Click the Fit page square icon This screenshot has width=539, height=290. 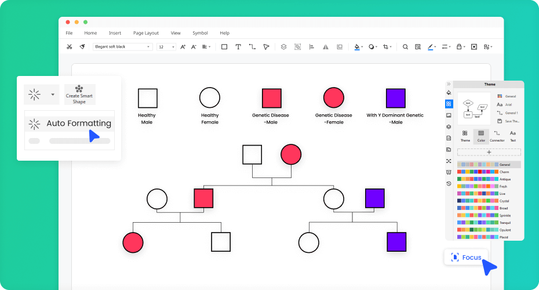pos(474,47)
